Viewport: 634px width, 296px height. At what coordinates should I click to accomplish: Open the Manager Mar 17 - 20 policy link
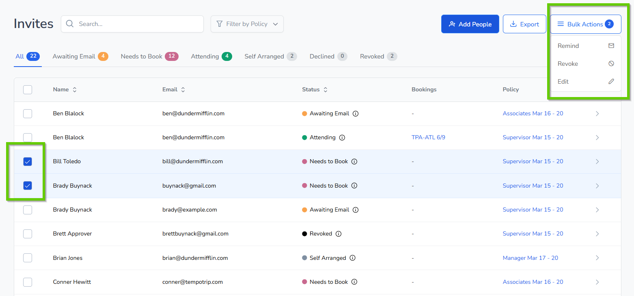coord(530,258)
